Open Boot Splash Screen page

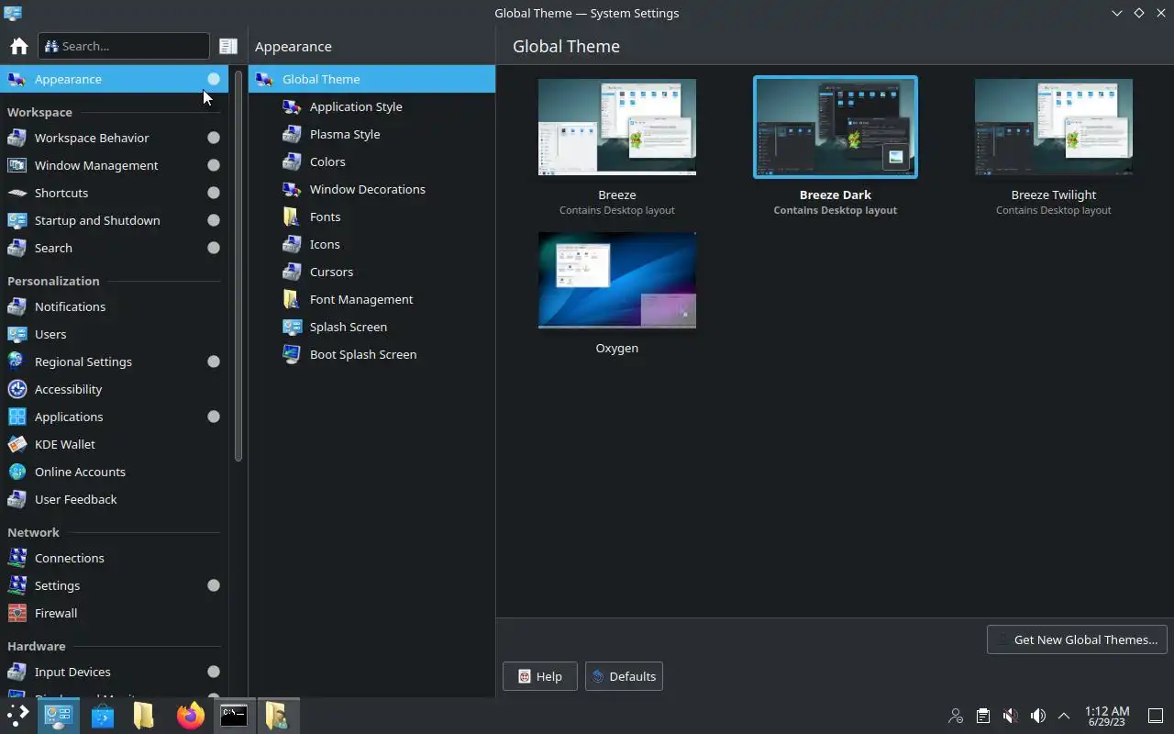(x=371, y=354)
